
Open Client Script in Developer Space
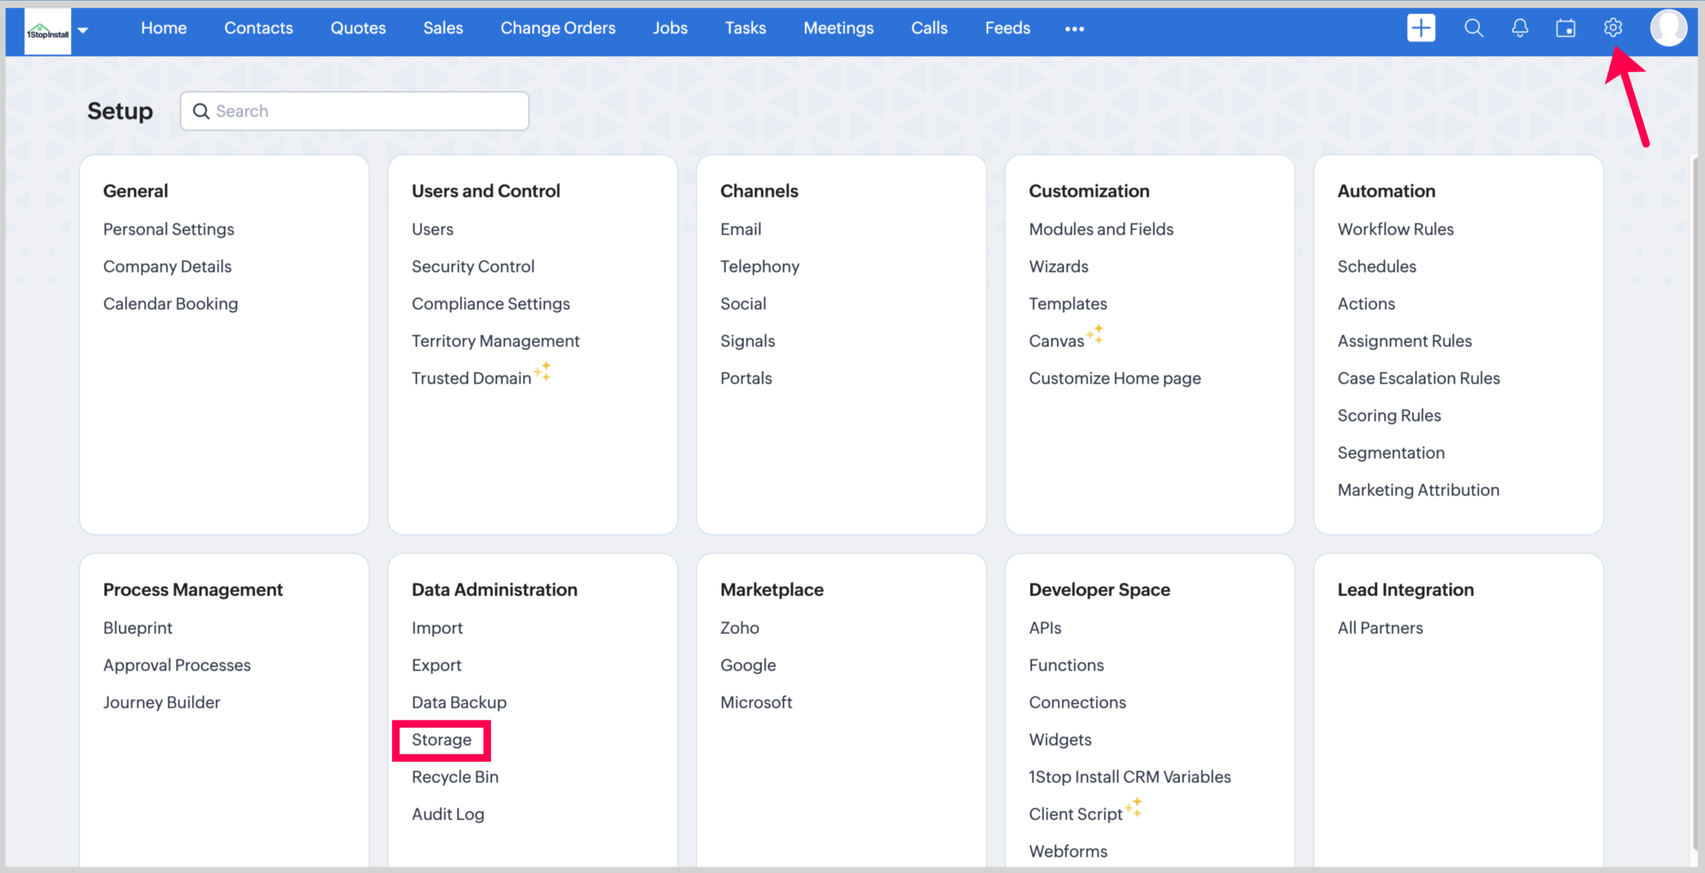[1076, 814]
